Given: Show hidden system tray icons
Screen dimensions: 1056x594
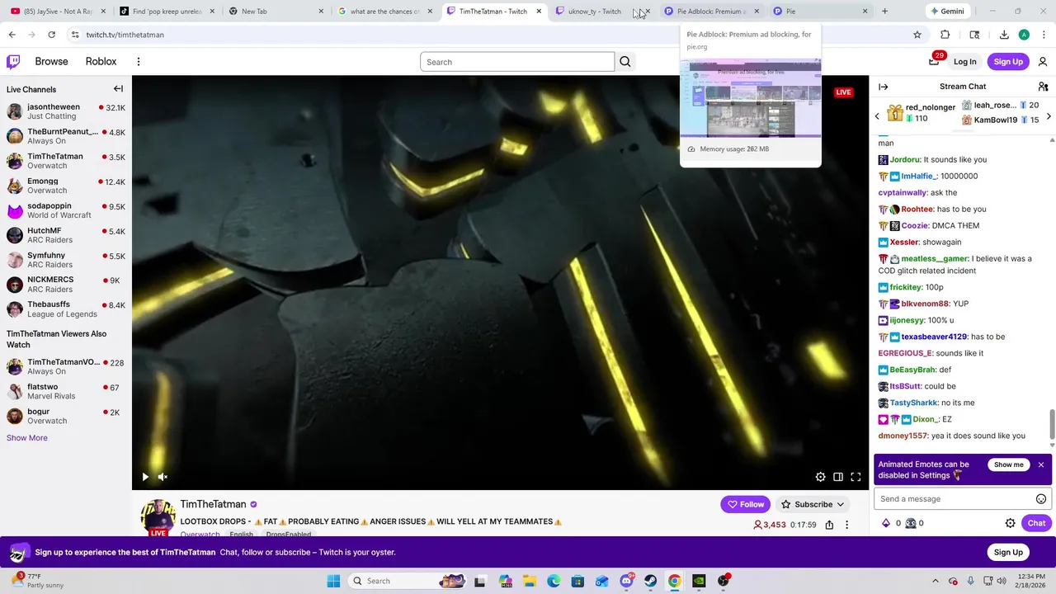Looking at the screenshot, I should [935, 581].
